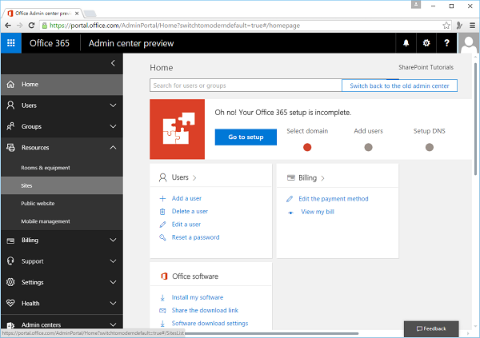Click the Office logo in Office software card
This screenshot has width=480, height=338.
164,276
